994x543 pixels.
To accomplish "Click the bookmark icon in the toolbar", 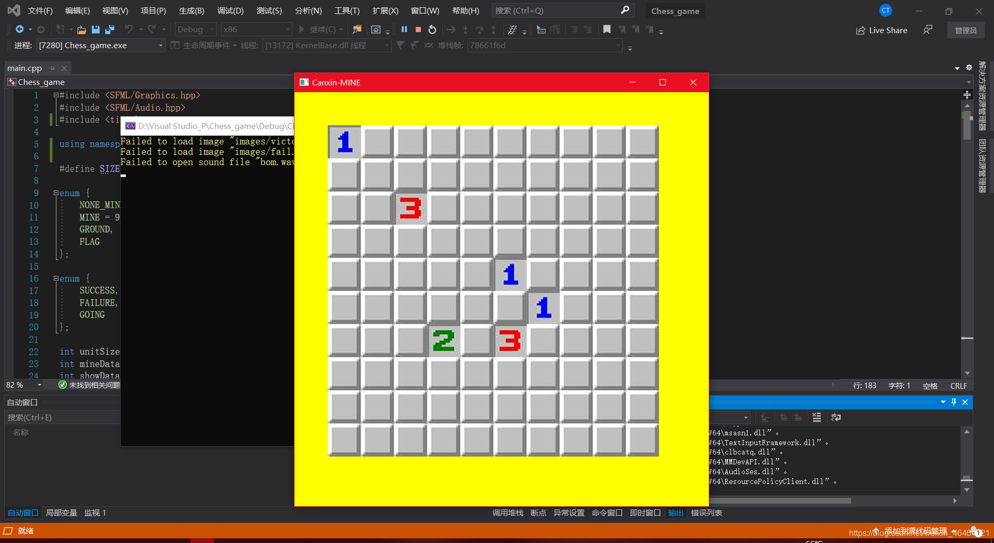I will (x=607, y=30).
